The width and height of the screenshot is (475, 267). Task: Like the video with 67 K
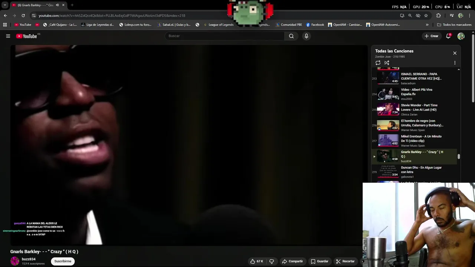257,261
